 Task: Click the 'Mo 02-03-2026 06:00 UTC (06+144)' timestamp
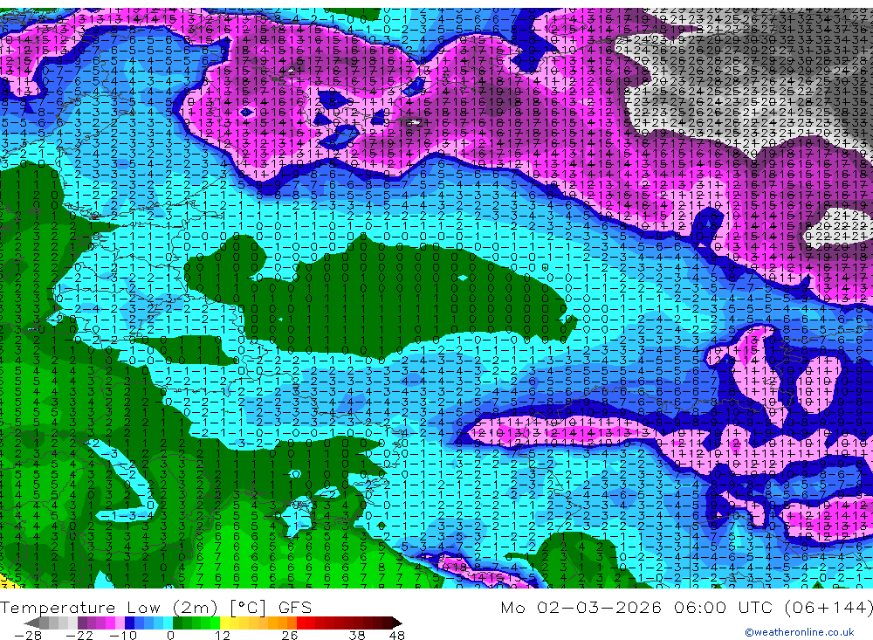(x=686, y=607)
